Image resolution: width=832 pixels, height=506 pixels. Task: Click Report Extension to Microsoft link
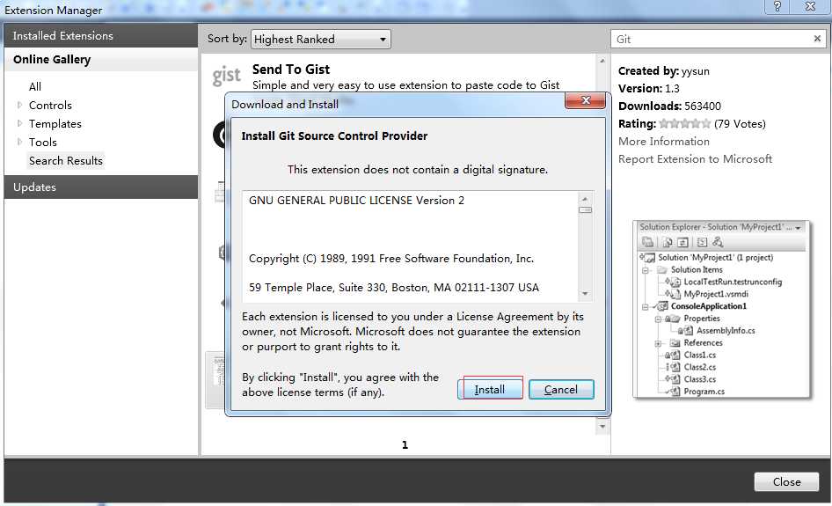click(x=695, y=158)
